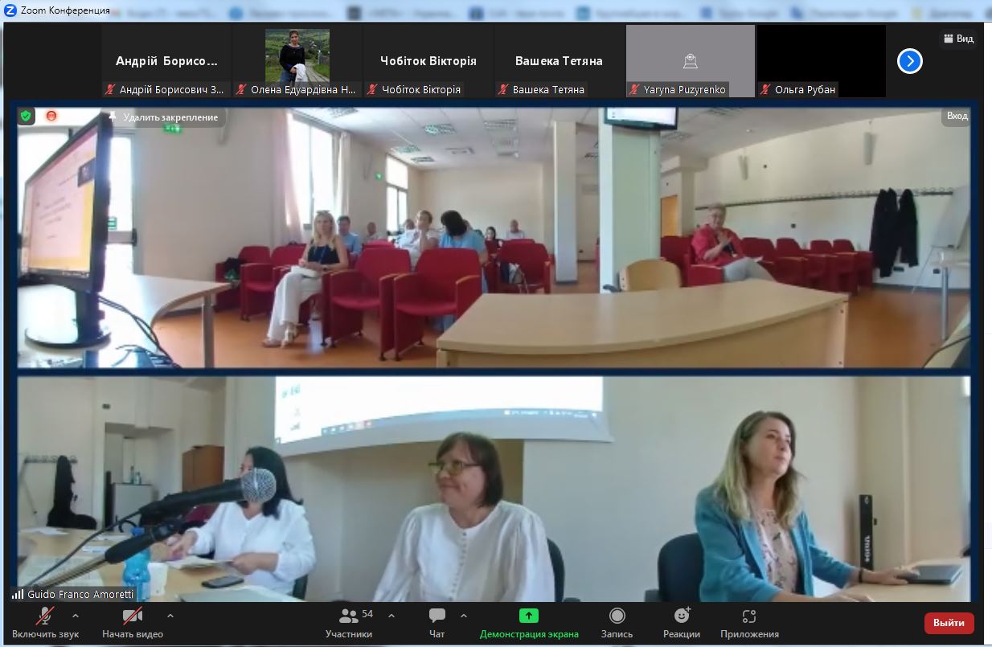Start Демонстрация экрана screen sharing
The width and height of the screenshot is (992, 647).
[x=528, y=623]
